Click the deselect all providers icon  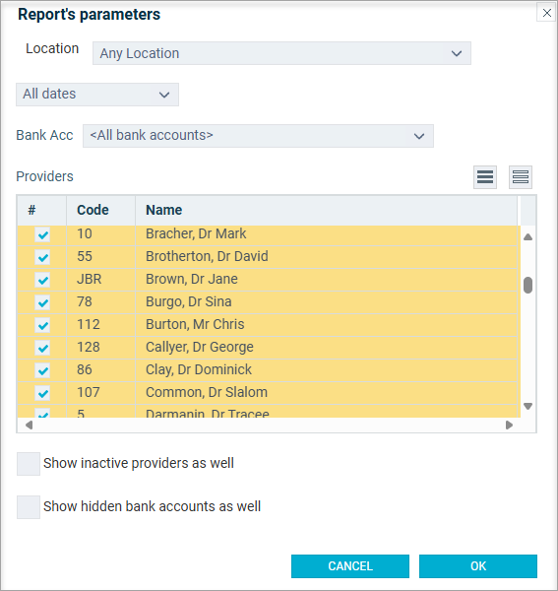(521, 176)
